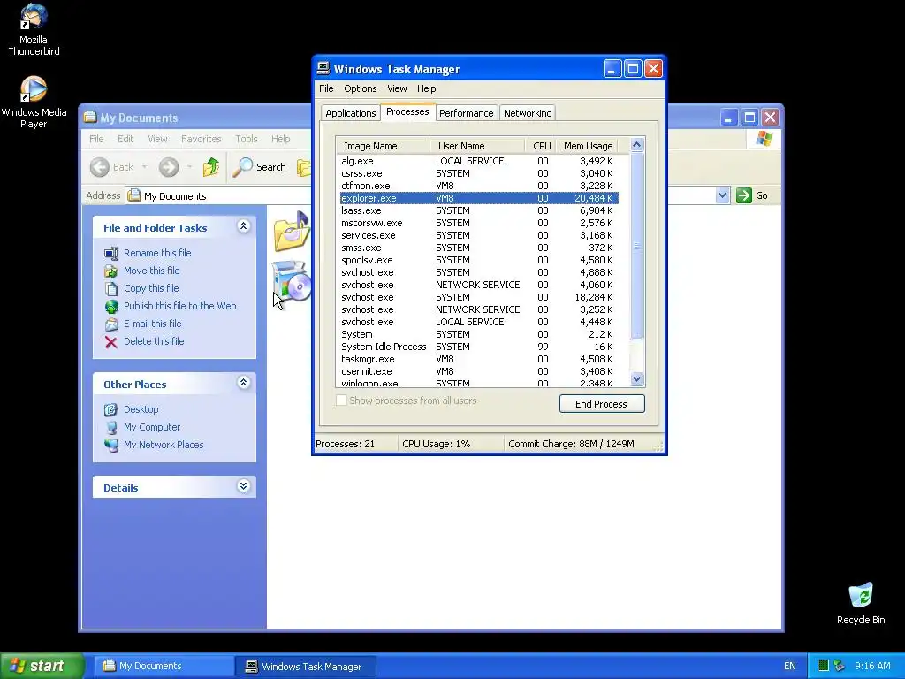Click the Copy this file icon
905x679 pixels.
(x=111, y=289)
